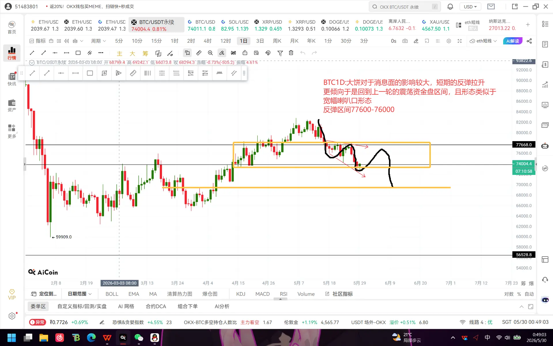553x346 pixels.
Task: Select the 4时 timeframe
Action: (207, 41)
